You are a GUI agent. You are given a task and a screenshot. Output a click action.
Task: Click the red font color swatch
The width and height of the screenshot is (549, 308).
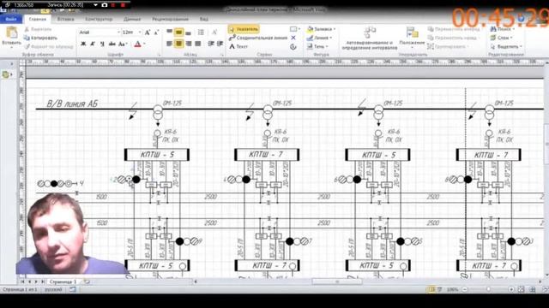tap(137, 44)
